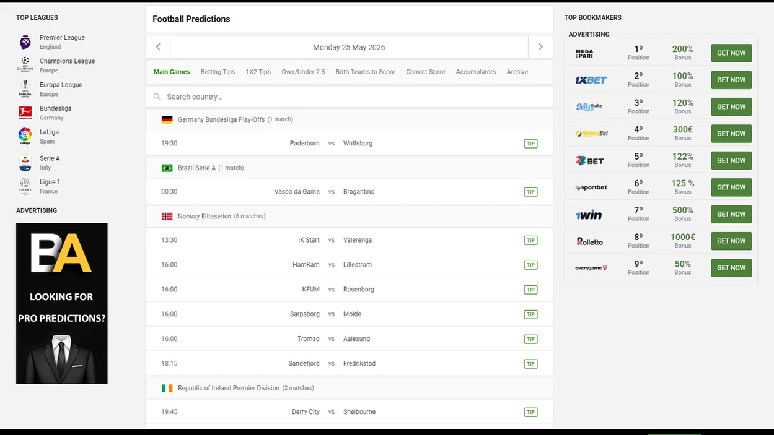The height and width of the screenshot is (435, 774).
Task: Collapse Republic of Ireland Premier Division header
Action: (x=349, y=388)
